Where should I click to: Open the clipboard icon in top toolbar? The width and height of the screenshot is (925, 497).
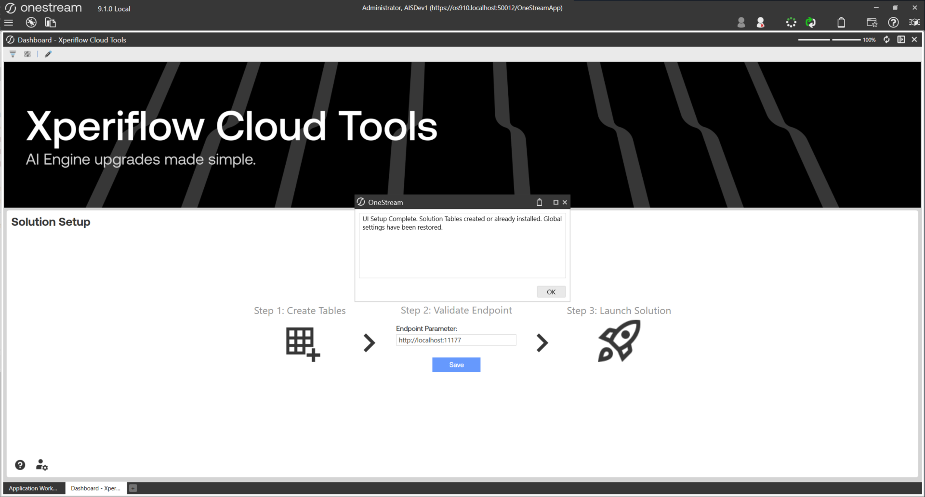[x=841, y=23]
